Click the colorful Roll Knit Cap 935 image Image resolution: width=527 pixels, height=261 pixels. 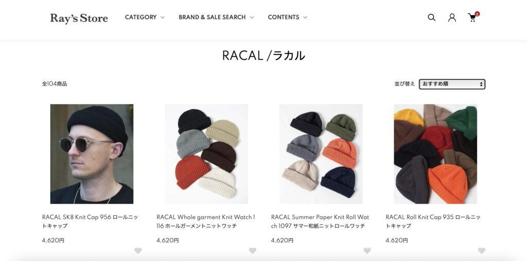tap(435, 154)
